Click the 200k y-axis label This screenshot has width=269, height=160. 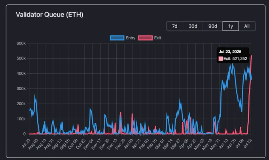pyautogui.click(x=21, y=104)
